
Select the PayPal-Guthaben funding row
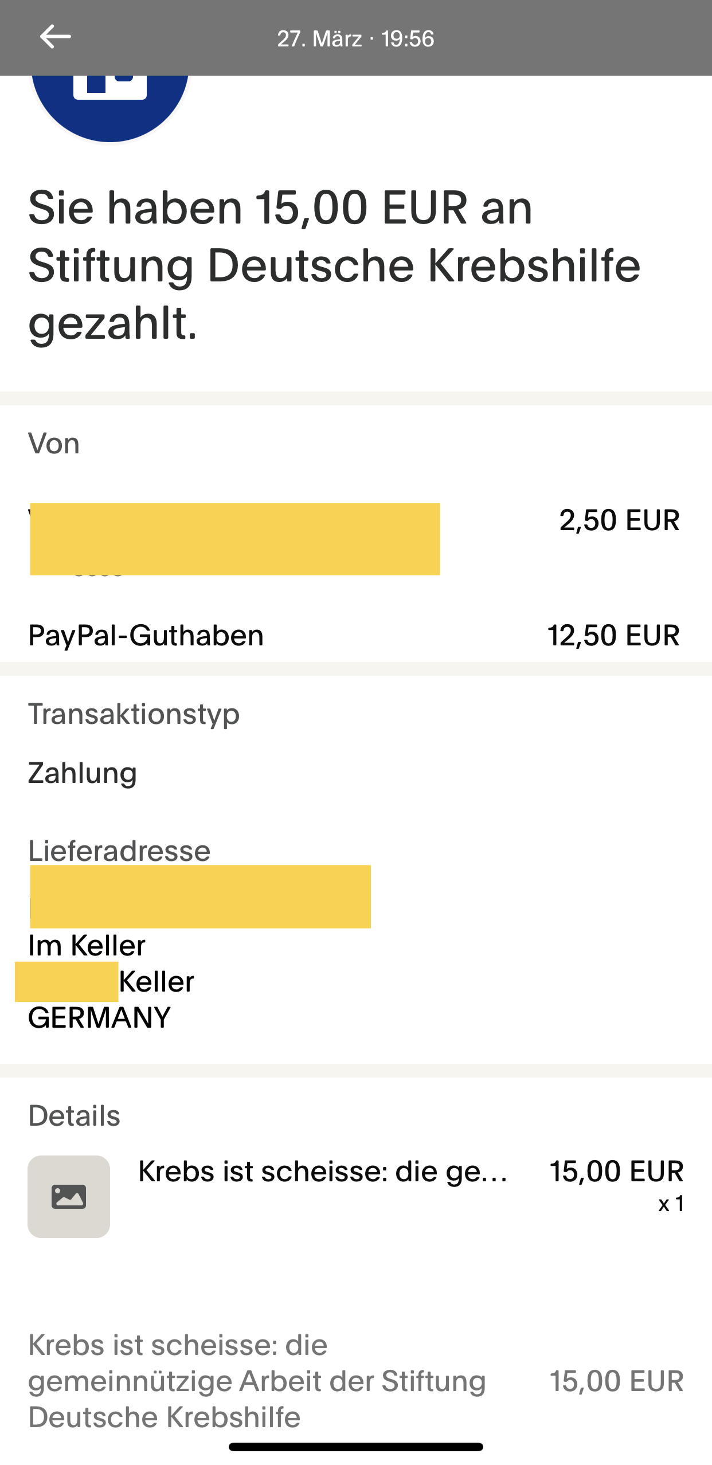coord(146,635)
